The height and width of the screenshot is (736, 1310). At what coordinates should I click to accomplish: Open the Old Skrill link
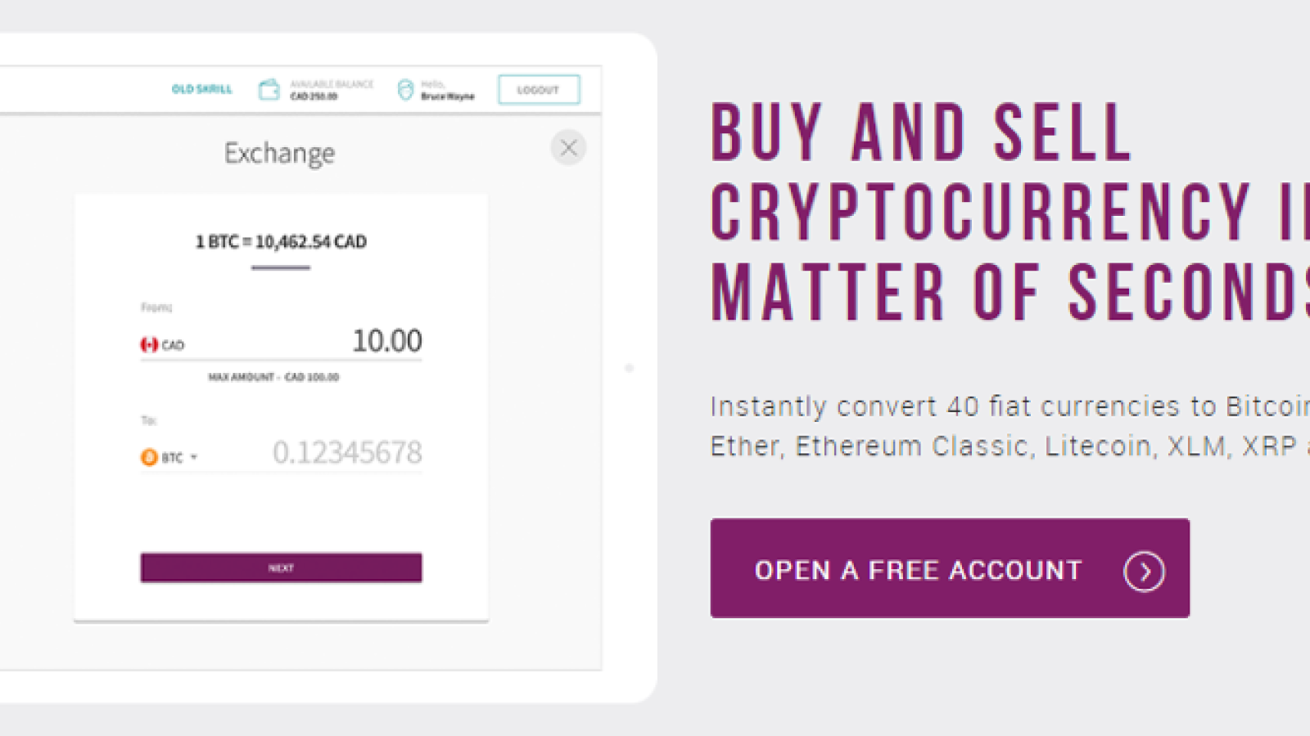pos(201,89)
